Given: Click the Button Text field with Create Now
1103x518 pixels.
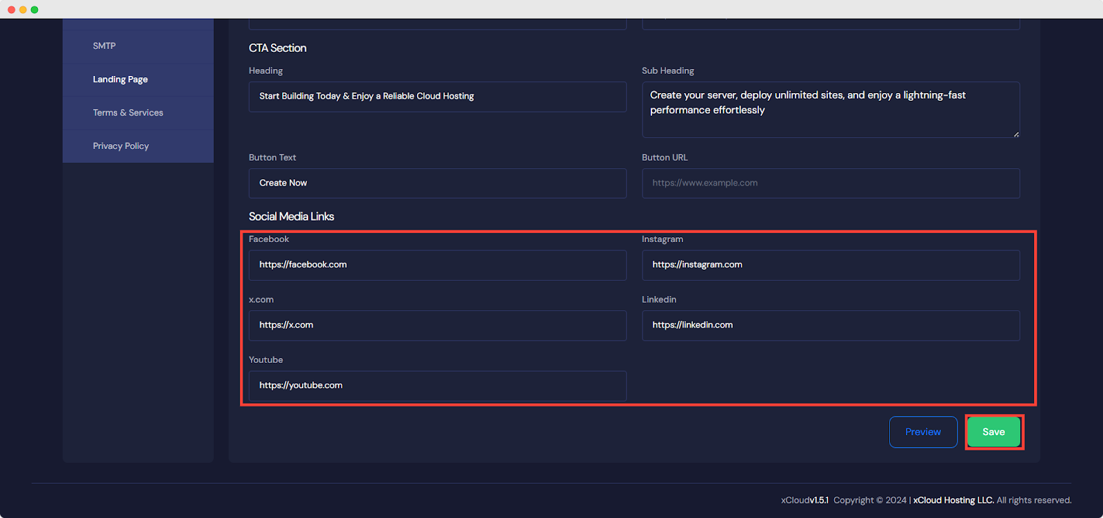Looking at the screenshot, I should (x=438, y=183).
